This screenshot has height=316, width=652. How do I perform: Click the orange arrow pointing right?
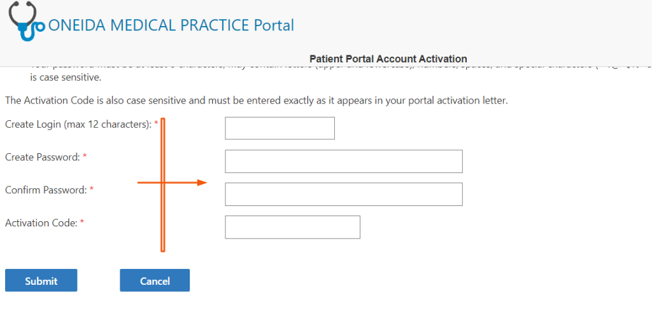pyautogui.click(x=172, y=182)
